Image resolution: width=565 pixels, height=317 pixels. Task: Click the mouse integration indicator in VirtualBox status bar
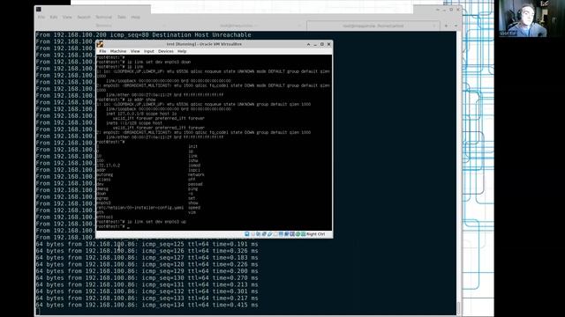(298, 234)
